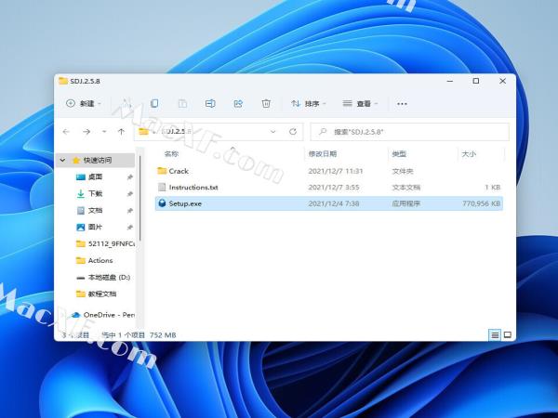Select OneDrive - Personal in sidebar
The width and height of the screenshot is (558, 418).
point(103,315)
